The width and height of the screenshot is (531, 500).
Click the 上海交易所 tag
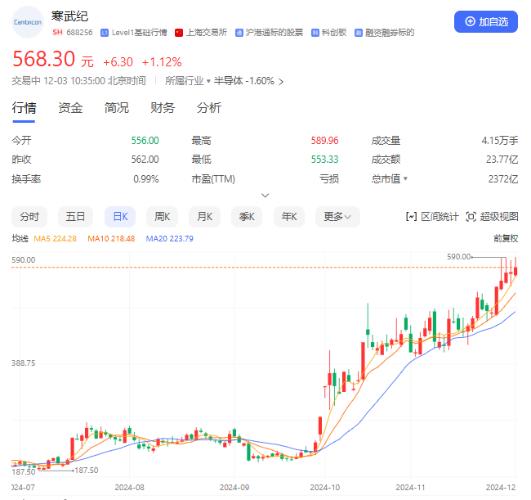(x=207, y=33)
